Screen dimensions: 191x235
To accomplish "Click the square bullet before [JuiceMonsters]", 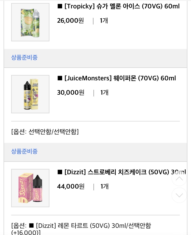I will 60,78.
